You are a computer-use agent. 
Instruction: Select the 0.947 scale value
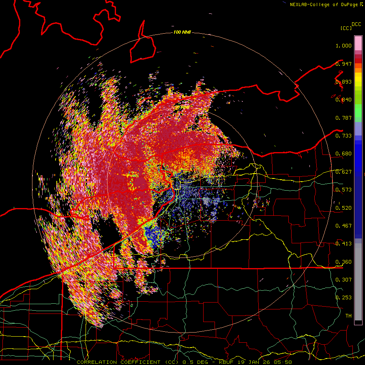pos(344,64)
